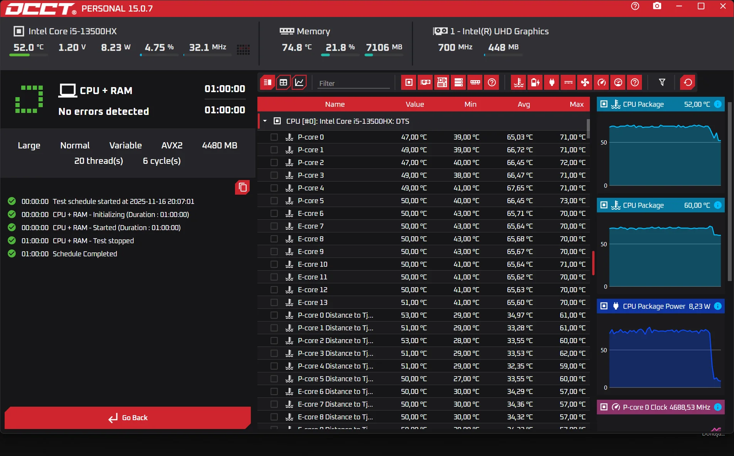Sort by the Max column header
734x456 pixels.
tap(577, 104)
